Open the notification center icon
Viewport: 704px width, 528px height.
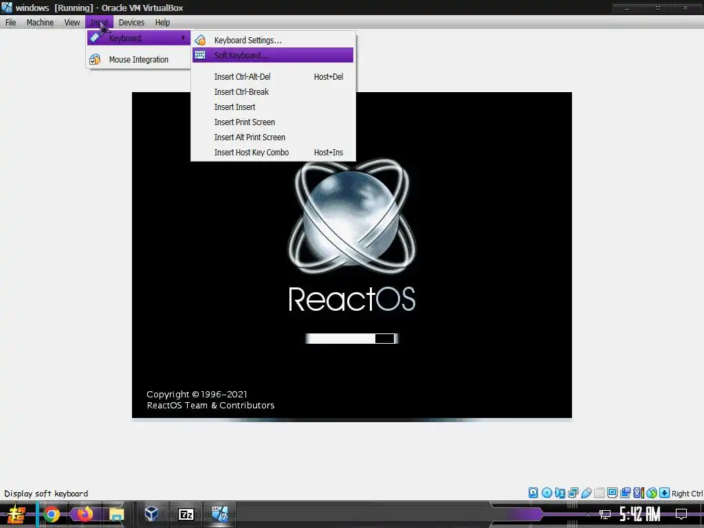coord(681,514)
